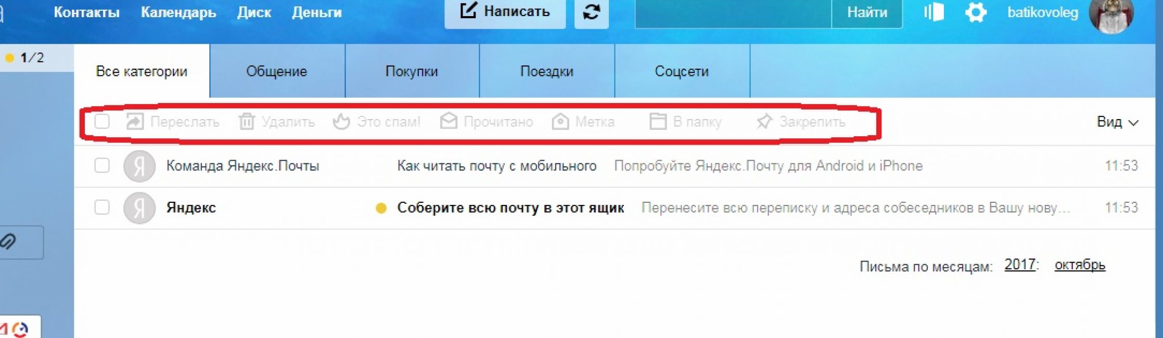Click the Закрепить pin button
Image resolution: width=1163 pixels, height=338 pixels.
[x=800, y=122]
